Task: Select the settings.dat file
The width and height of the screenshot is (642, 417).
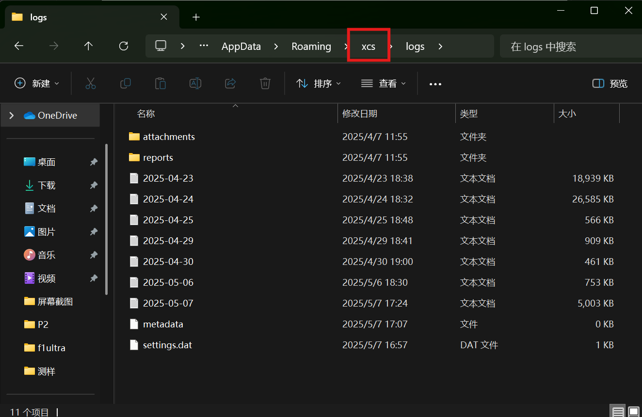Action: click(167, 345)
